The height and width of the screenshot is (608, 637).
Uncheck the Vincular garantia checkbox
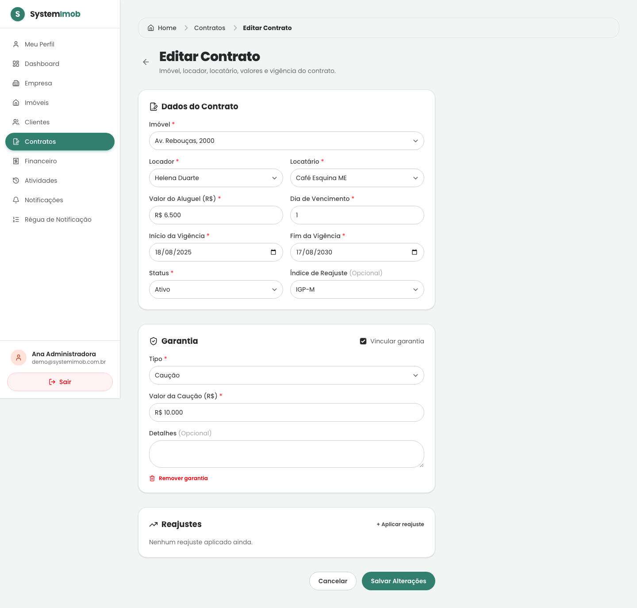[x=363, y=341]
